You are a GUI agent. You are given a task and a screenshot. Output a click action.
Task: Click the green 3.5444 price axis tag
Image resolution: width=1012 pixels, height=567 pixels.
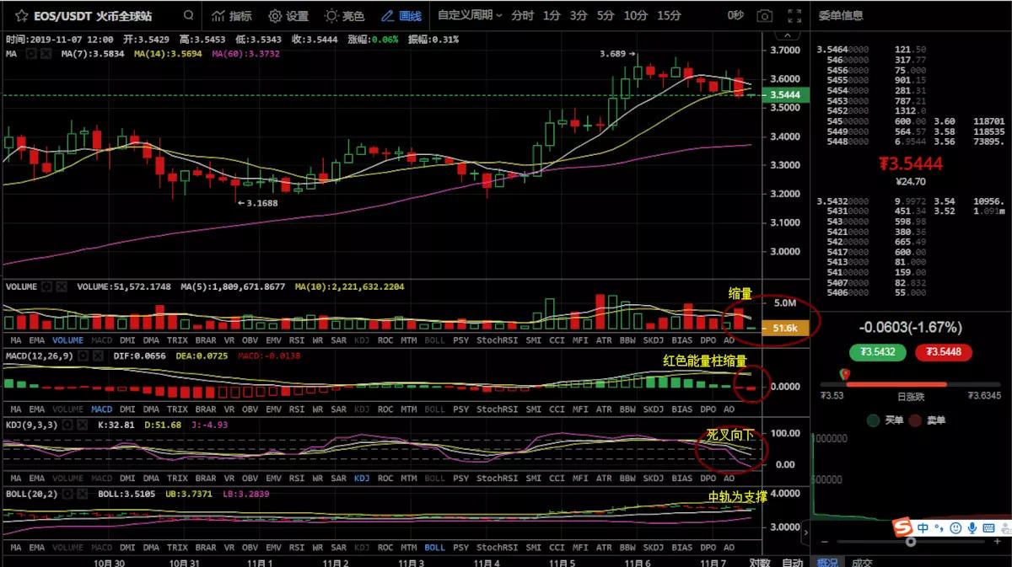[x=784, y=95]
